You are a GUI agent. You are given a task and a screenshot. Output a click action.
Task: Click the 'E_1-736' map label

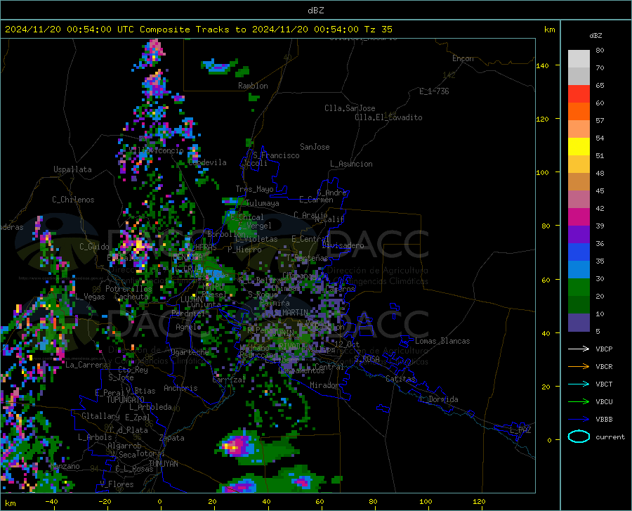434,91
